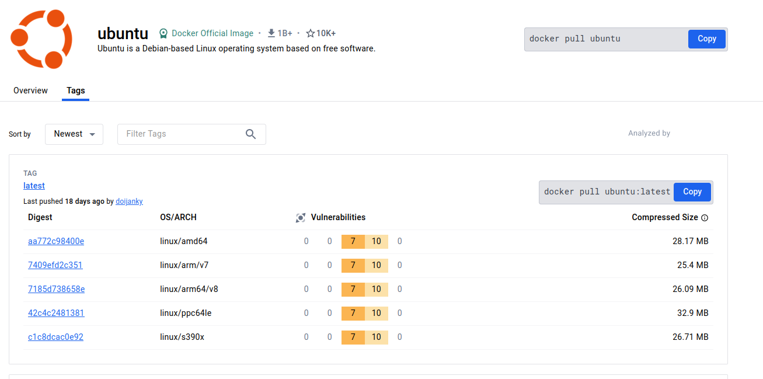Click the Vulnerabilities scanner icon
The width and height of the screenshot is (763, 379).
coord(301,218)
